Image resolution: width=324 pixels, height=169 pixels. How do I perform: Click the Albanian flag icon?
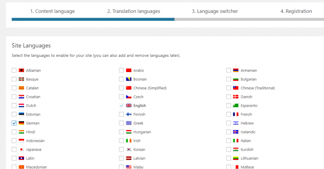click(21, 71)
